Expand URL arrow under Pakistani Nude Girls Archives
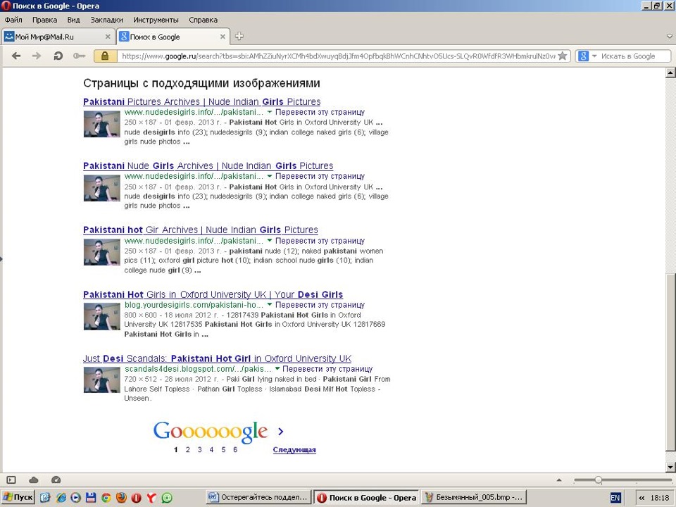Image resolution: width=676 pixels, height=507 pixels. (270, 176)
